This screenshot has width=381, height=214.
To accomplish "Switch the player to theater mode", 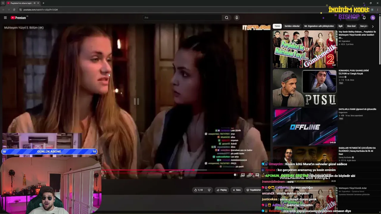I will point(257,175).
